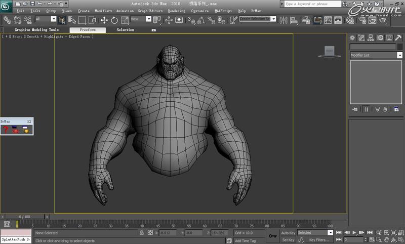Click the object color swatch beside name field
The image size is (405, 244).
coord(399,47)
